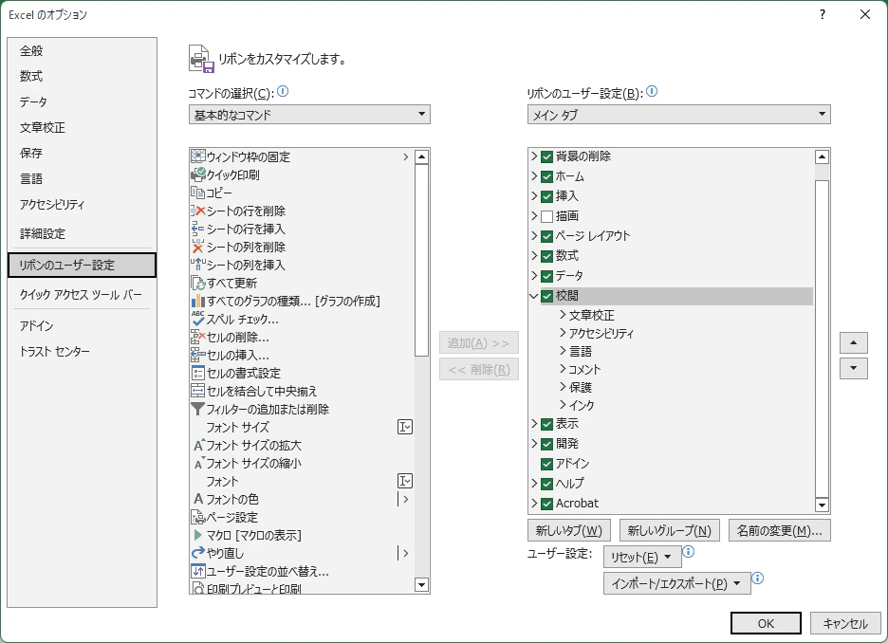Click the セルの削除 icon
This screenshot has width=888, height=643.
pos(197,337)
